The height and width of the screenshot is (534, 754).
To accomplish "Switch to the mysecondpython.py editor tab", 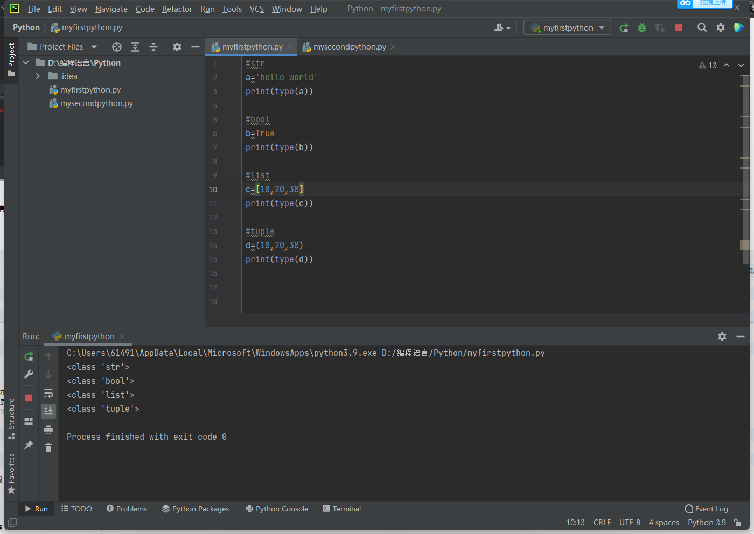I will tap(349, 47).
